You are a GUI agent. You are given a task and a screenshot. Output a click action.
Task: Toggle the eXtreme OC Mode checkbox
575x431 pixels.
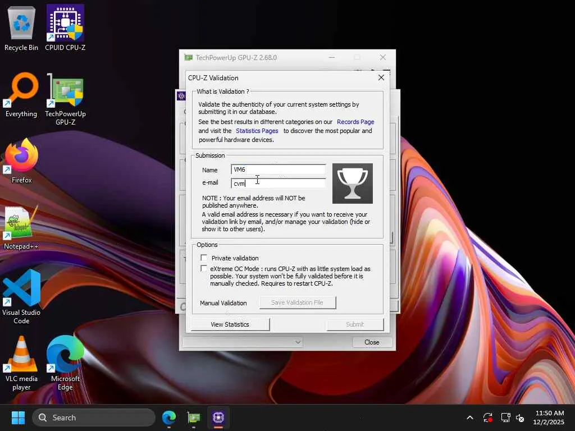click(x=204, y=269)
